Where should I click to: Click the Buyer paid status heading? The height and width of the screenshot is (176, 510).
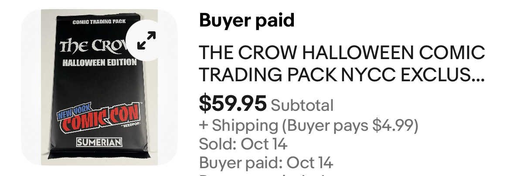(x=247, y=20)
